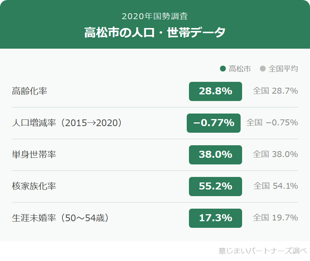310x261 pixels.
Task: Click the 全国 −0.75% comparison value
Action: tap(272, 123)
